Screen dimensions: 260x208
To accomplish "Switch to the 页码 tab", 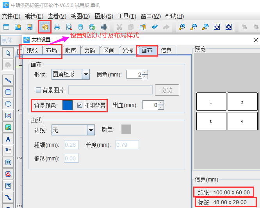I will click(x=89, y=50).
